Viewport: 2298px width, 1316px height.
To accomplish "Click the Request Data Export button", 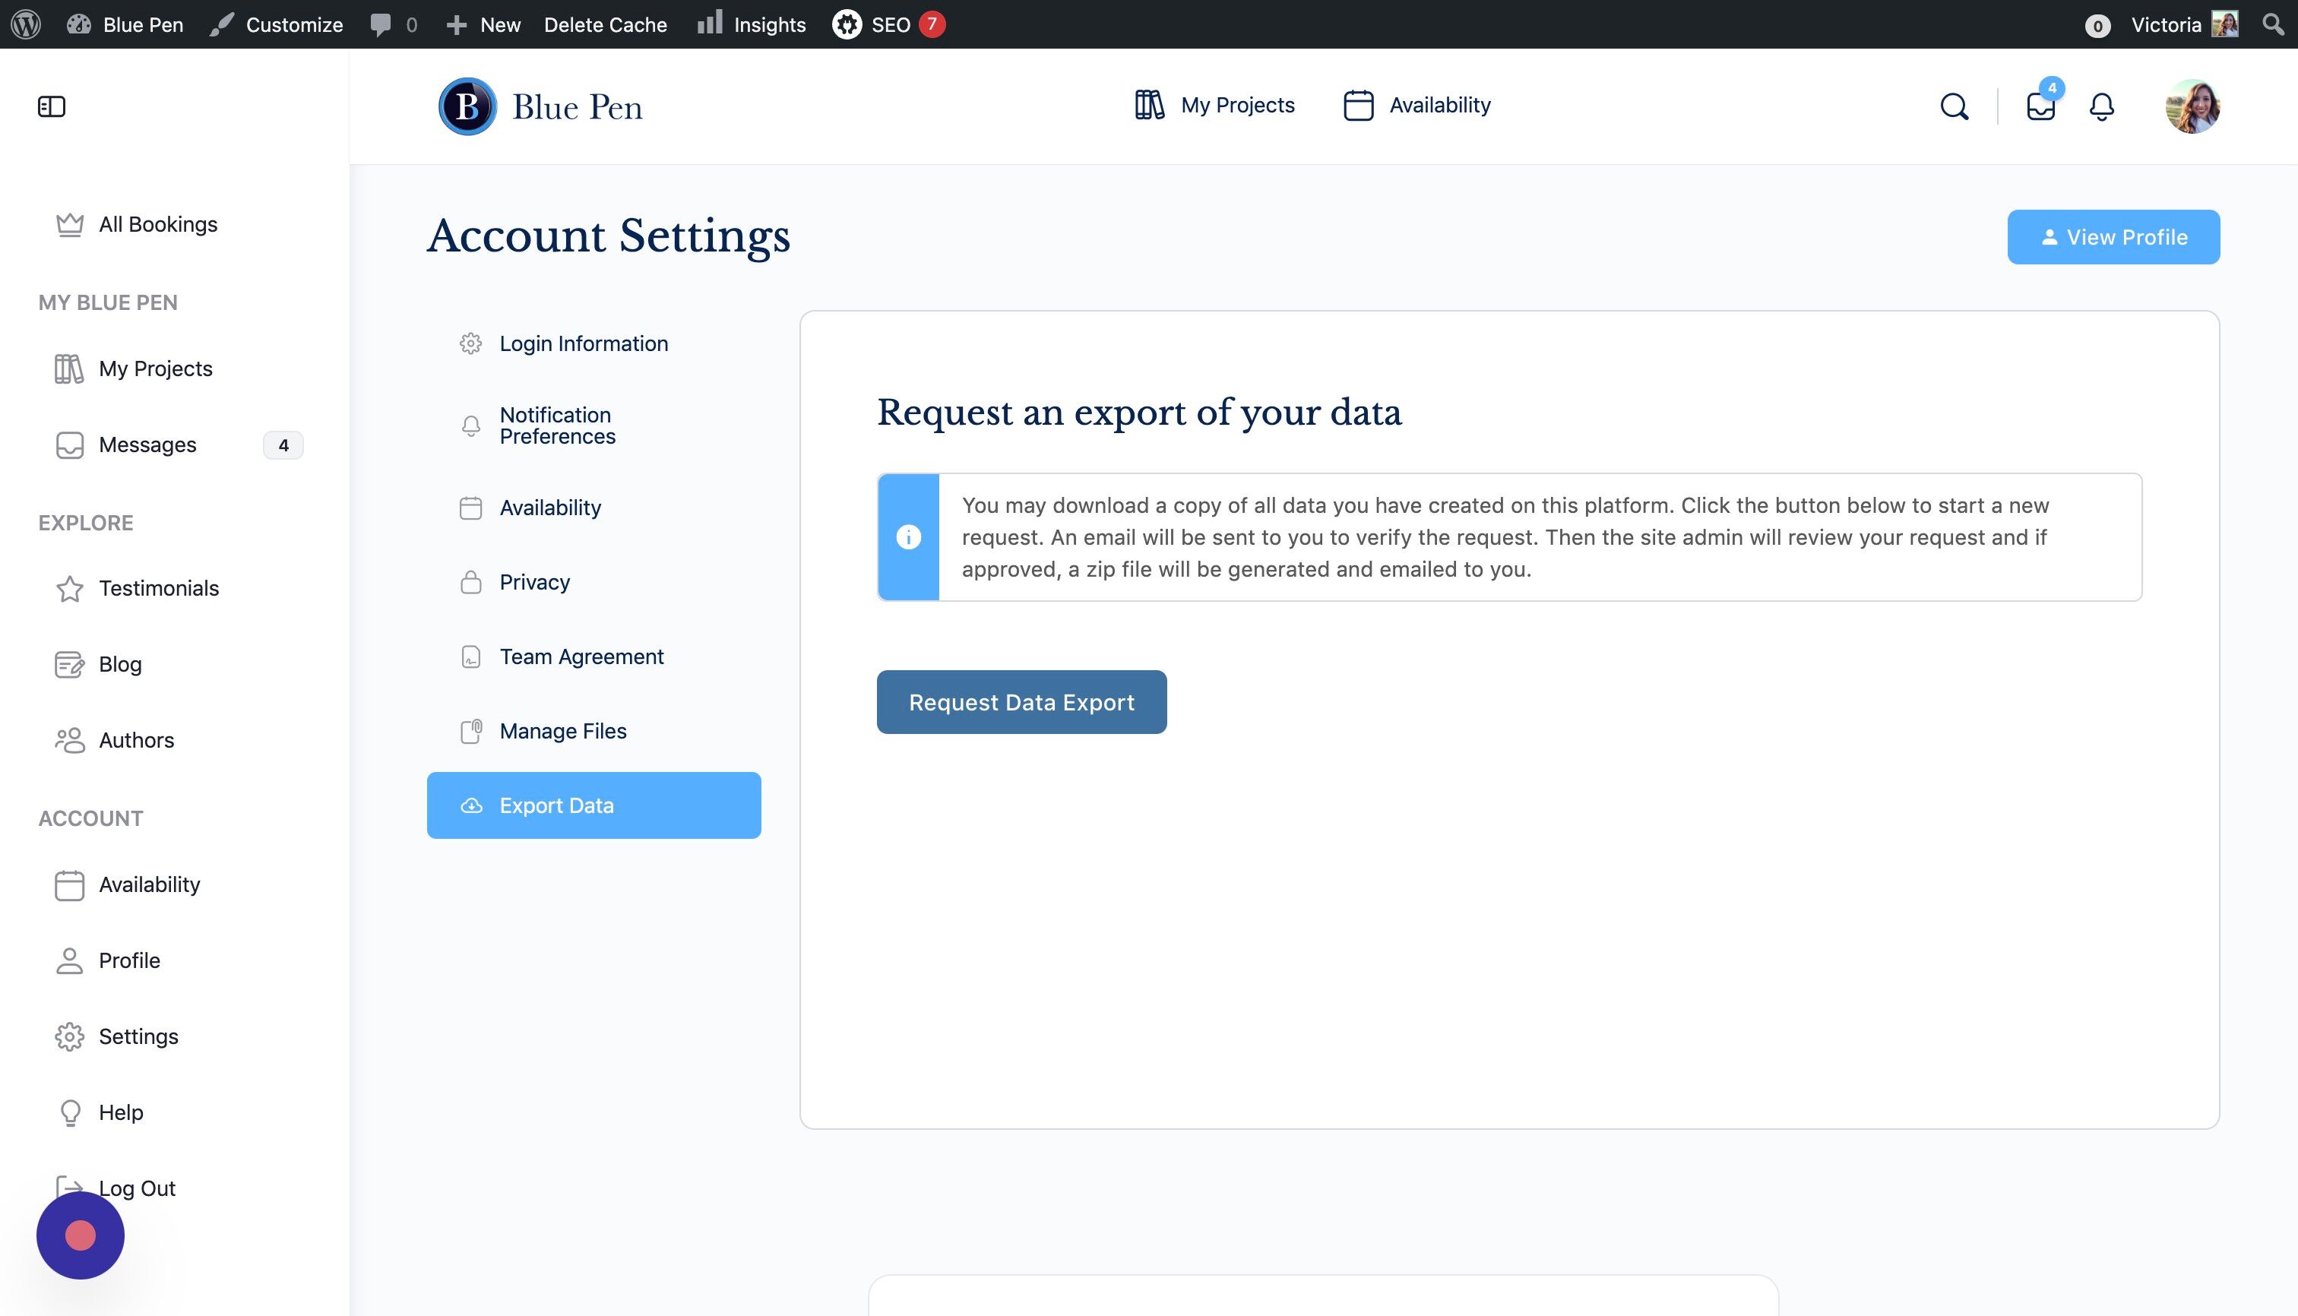I will (x=1021, y=701).
